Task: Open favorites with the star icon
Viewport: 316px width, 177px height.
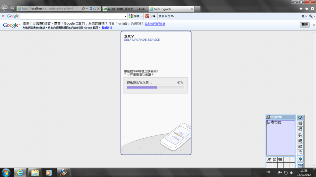Action: (x=307, y=9)
